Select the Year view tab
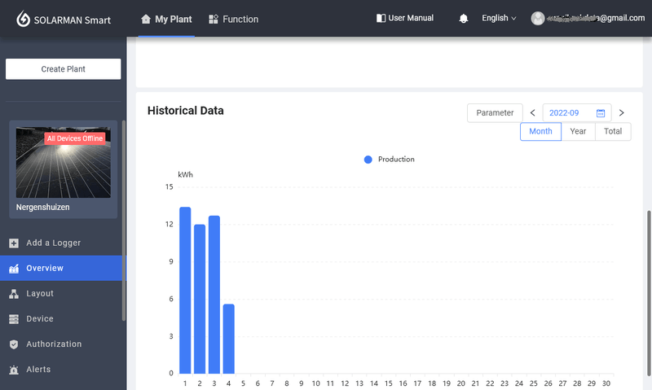The height and width of the screenshot is (390, 652). point(578,131)
